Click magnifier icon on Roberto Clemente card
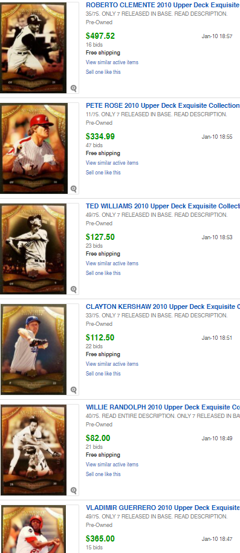This screenshot has height=553, width=240. (74, 88)
